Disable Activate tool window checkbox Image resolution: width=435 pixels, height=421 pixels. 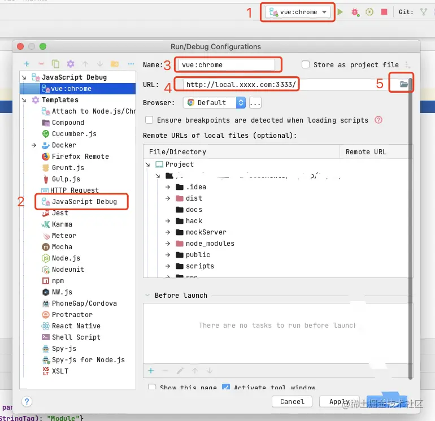click(226, 387)
